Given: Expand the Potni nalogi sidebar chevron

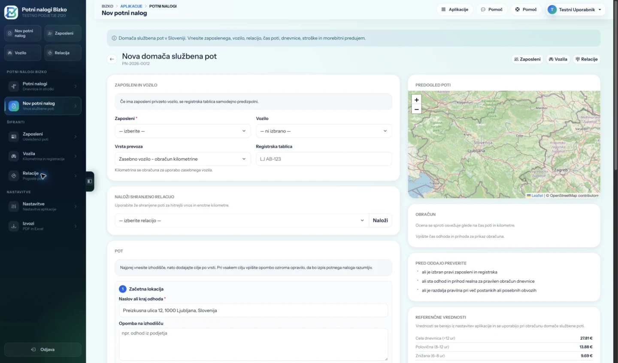Looking at the screenshot, I should pyautogui.click(x=76, y=86).
